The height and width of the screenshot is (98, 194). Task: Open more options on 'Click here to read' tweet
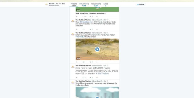97,78
